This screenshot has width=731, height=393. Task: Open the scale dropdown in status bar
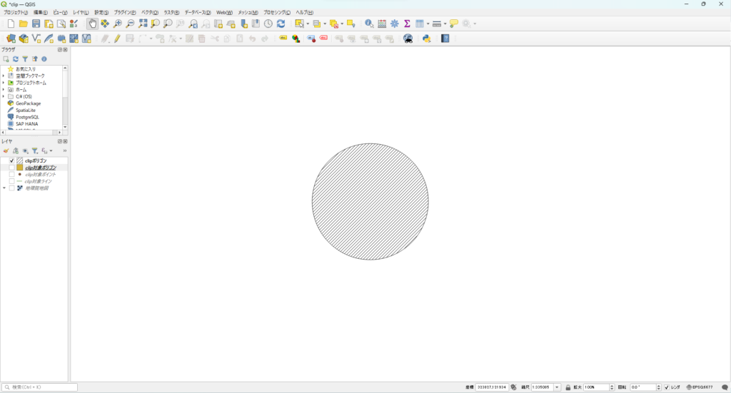(x=557, y=387)
